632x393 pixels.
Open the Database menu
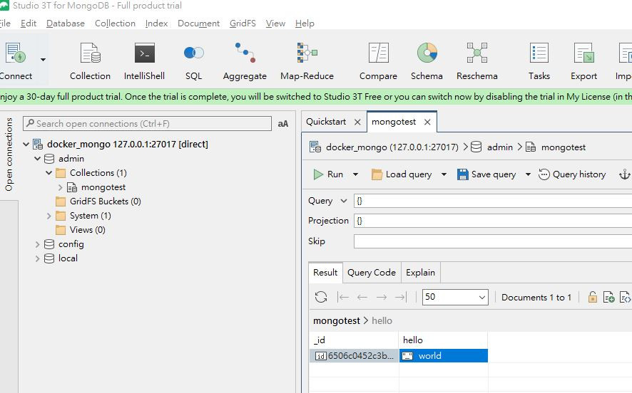(66, 23)
